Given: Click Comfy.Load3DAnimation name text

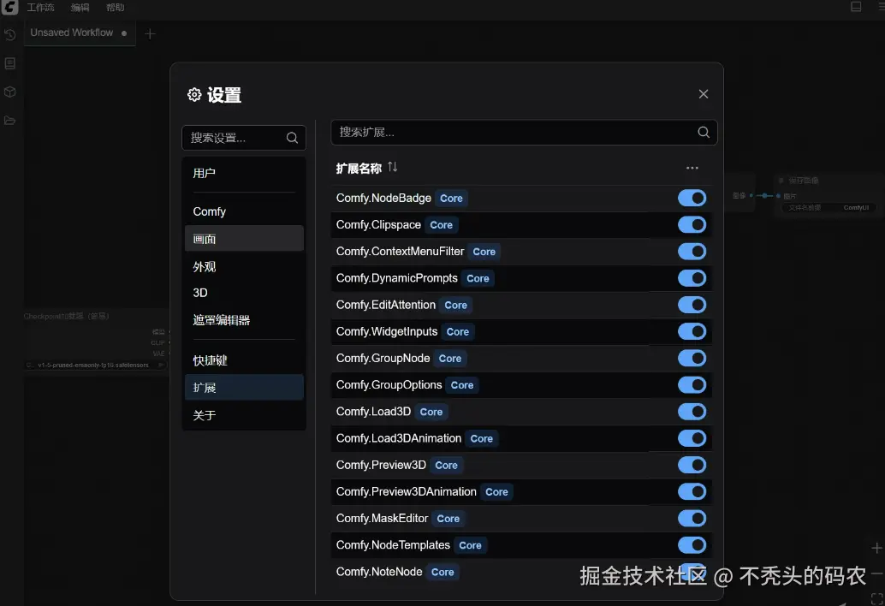Looking at the screenshot, I should point(399,438).
